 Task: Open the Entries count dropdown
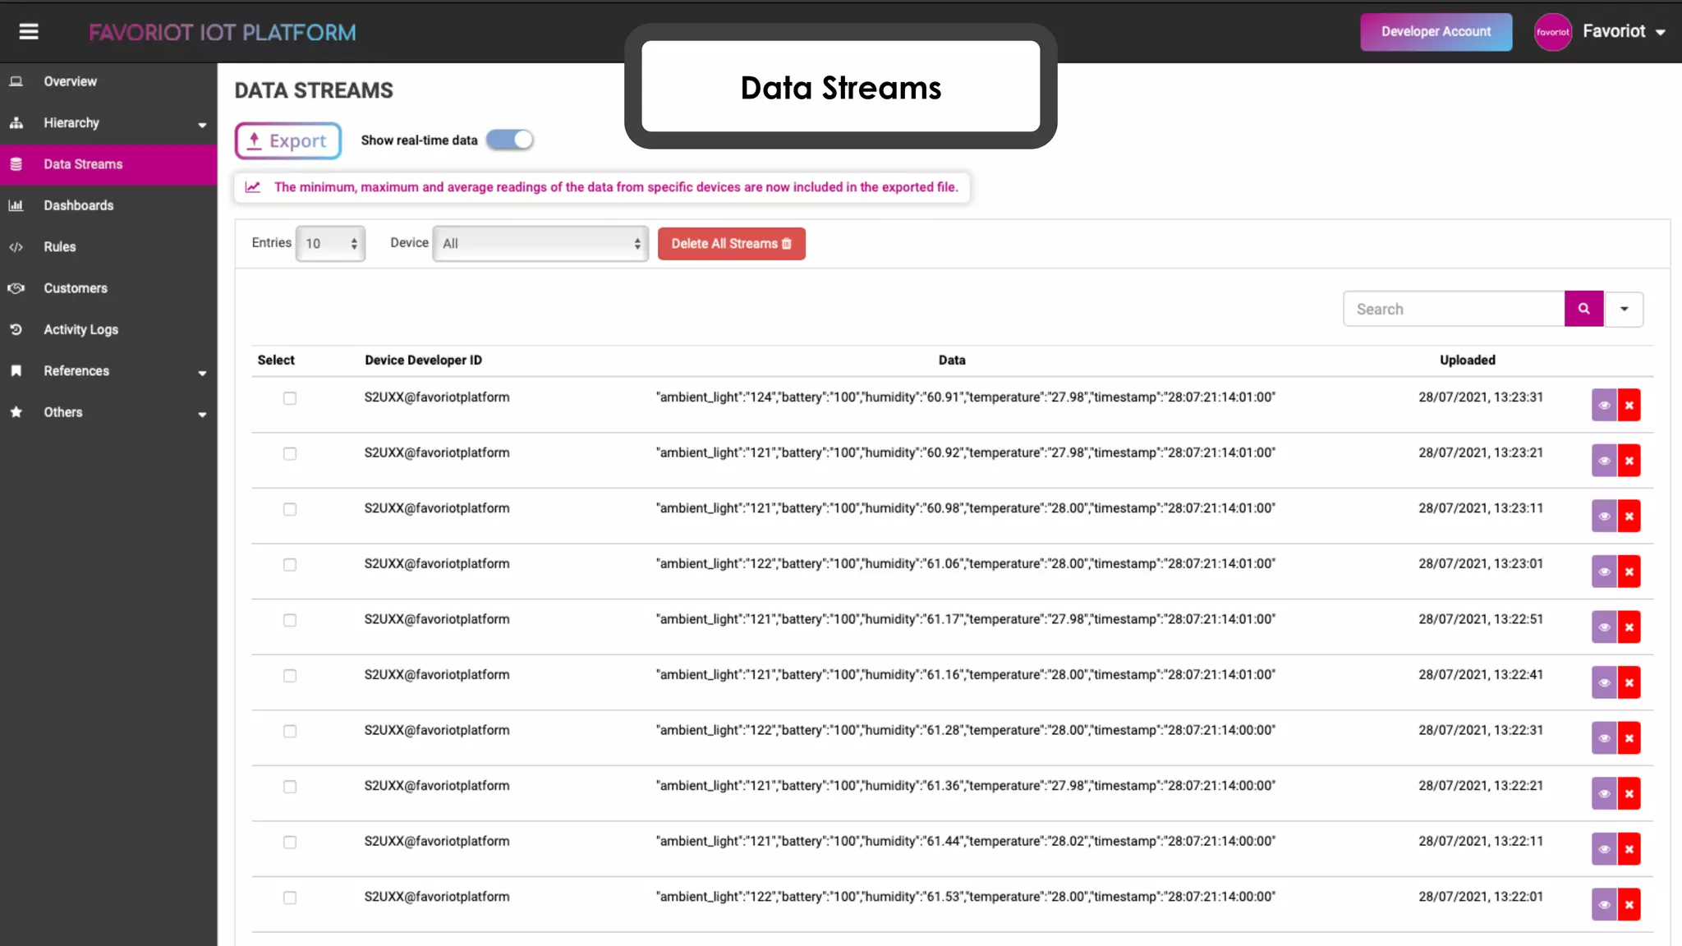[x=331, y=243]
